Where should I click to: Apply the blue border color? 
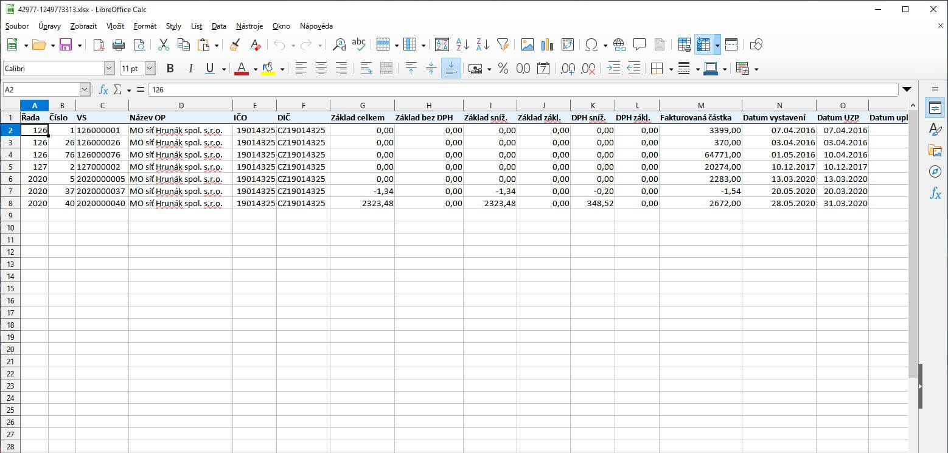pos(710,69)
